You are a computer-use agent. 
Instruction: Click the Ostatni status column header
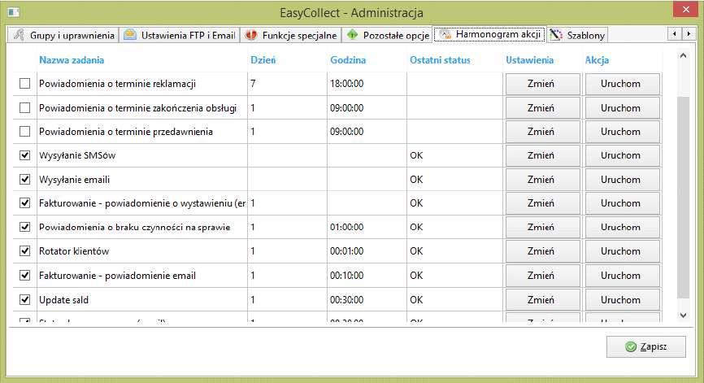click(440, 60)
